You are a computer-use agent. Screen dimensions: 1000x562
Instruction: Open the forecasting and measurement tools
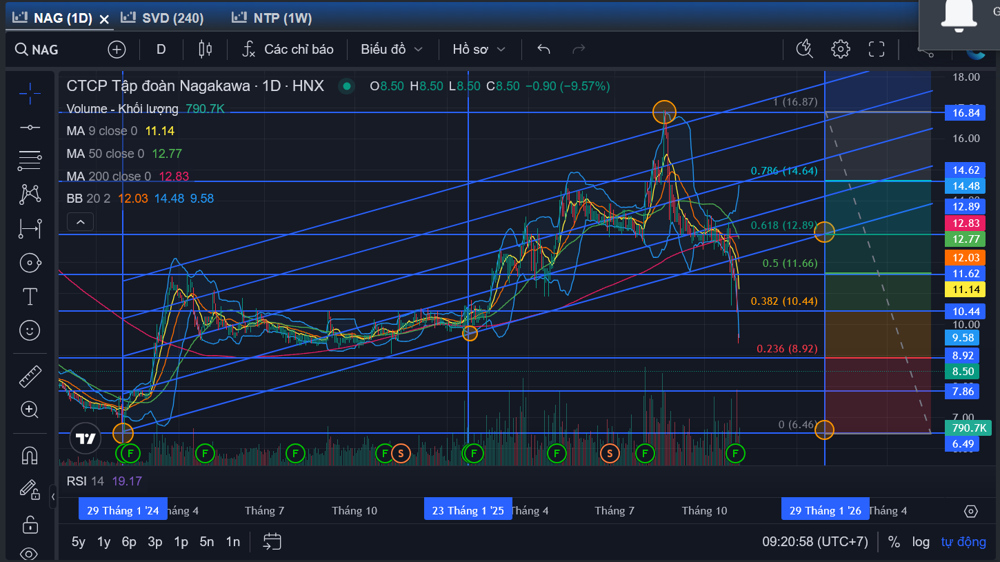(30, 228)
